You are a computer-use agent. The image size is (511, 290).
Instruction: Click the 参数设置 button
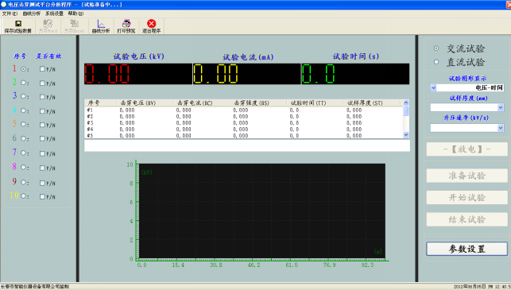click(466, 249)
